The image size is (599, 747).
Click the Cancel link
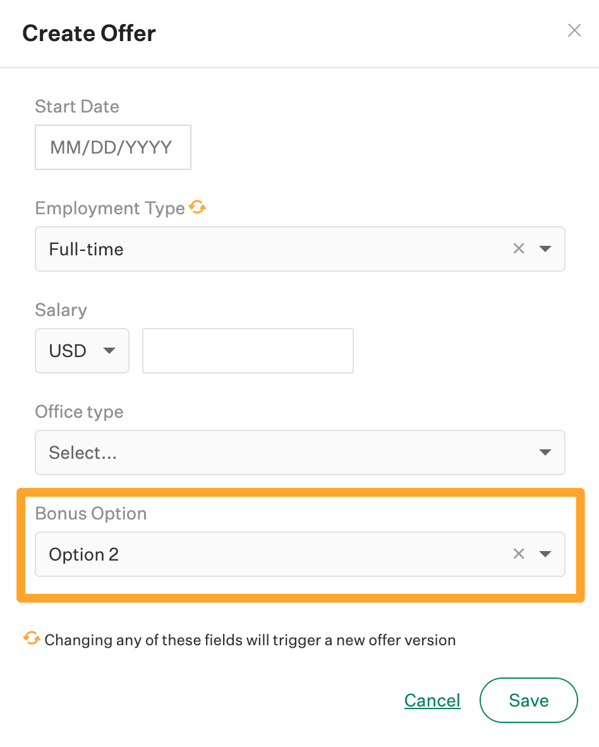pos(432,700)
